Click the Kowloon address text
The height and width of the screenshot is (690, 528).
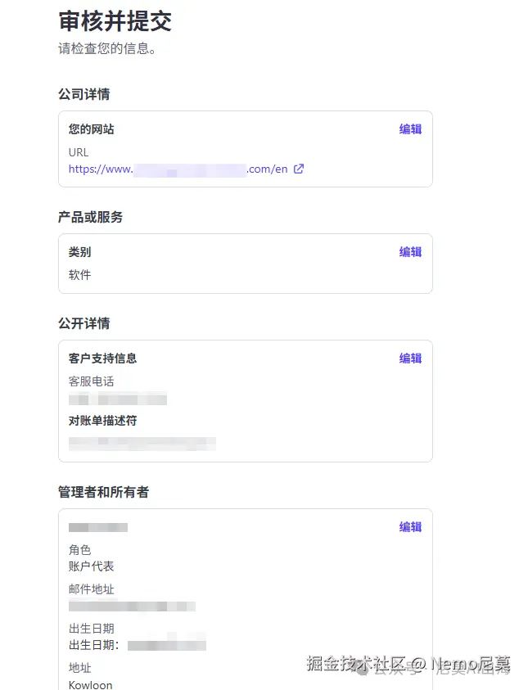(x=90, y=683)
